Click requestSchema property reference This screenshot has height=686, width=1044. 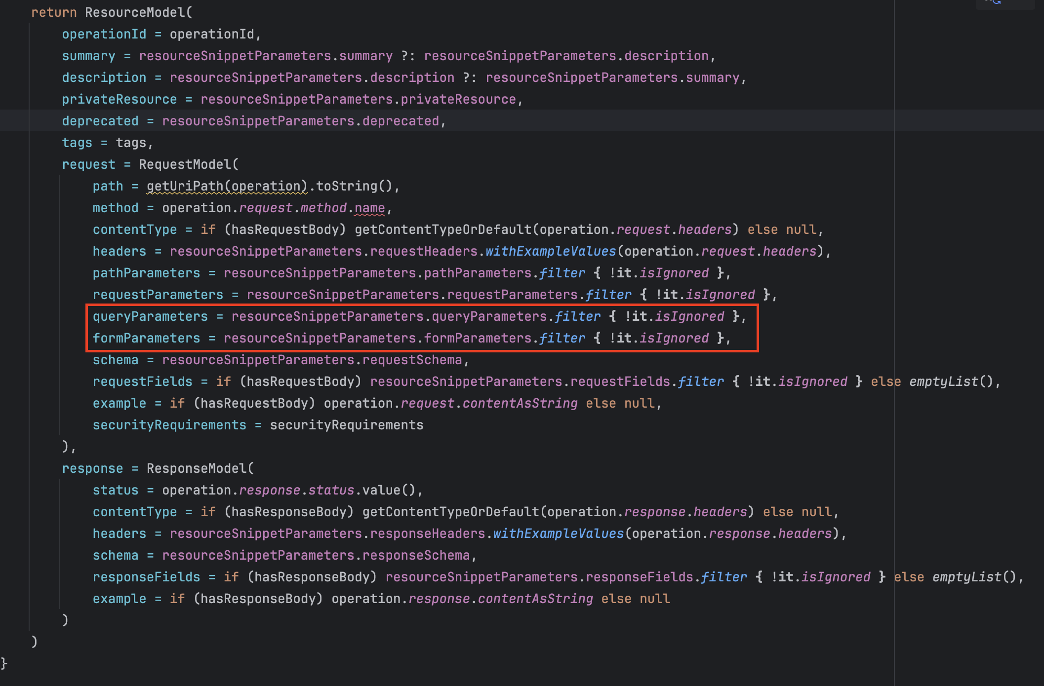pos(412,360)
